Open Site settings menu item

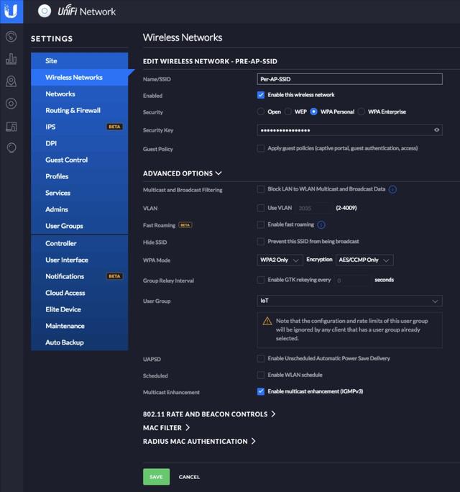(x=80, y=61)
